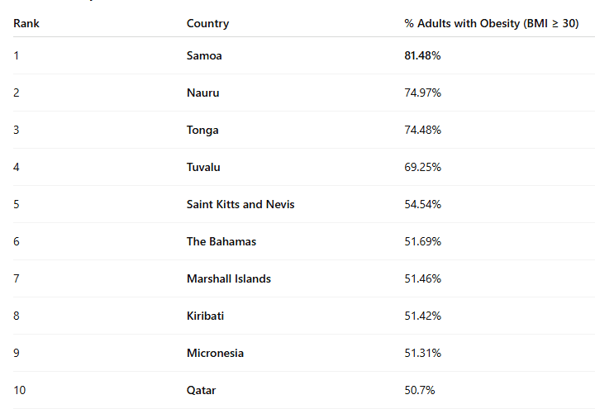
Task: Click the Country column header
Action: (207, 23)
